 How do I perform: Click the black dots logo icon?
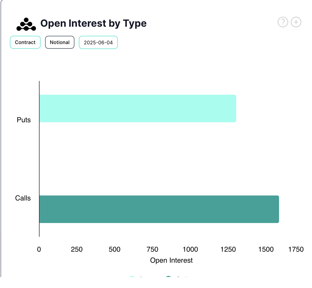[26, 24]
